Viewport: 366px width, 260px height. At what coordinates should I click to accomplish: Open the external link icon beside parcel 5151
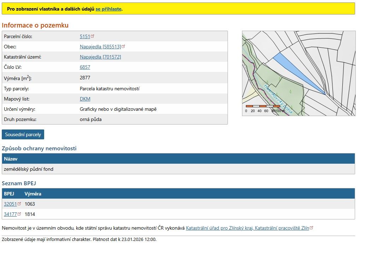coord(93,36)
